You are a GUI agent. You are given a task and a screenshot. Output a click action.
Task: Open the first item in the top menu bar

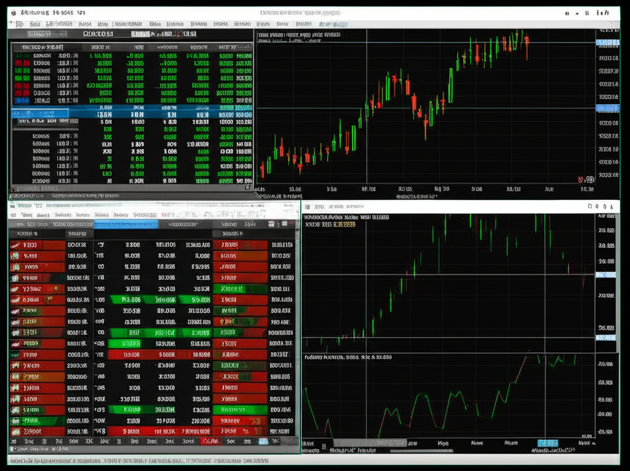point(19,23)
